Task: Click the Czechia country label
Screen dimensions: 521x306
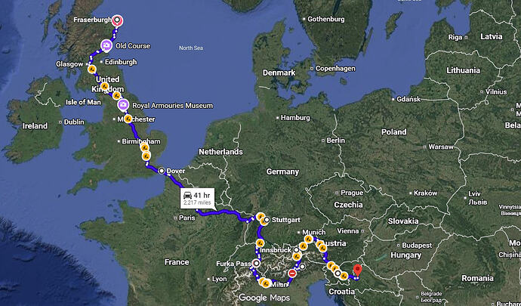Action: coord(348,205)
